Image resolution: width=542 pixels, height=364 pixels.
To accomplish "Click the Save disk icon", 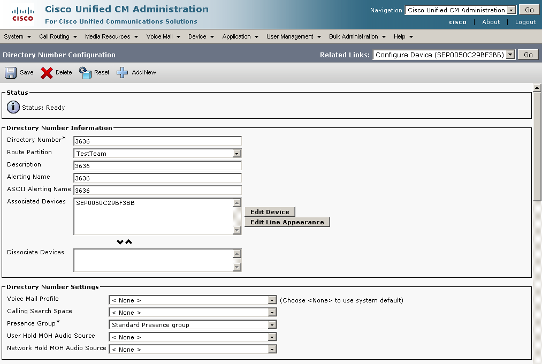I will pyautogui.click(x=11, y=73).
